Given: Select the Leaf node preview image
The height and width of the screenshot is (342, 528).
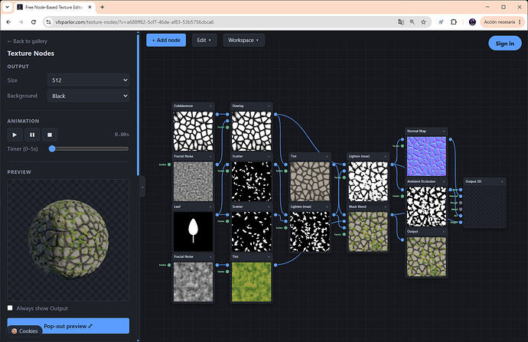Looking at the screenshot, I should 194,231.
